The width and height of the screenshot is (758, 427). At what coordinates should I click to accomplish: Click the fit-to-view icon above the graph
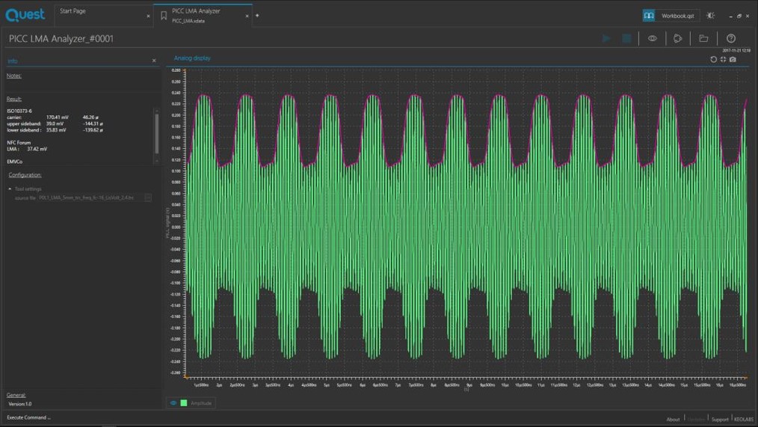[x=723, y=59]
